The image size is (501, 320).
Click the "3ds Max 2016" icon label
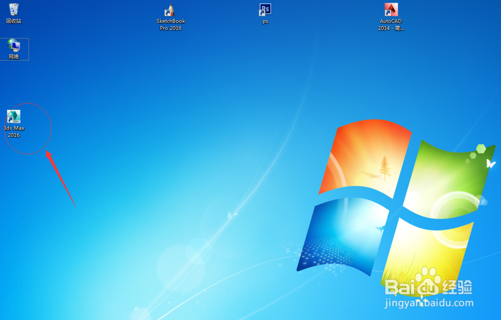click(x=14, y=131)
